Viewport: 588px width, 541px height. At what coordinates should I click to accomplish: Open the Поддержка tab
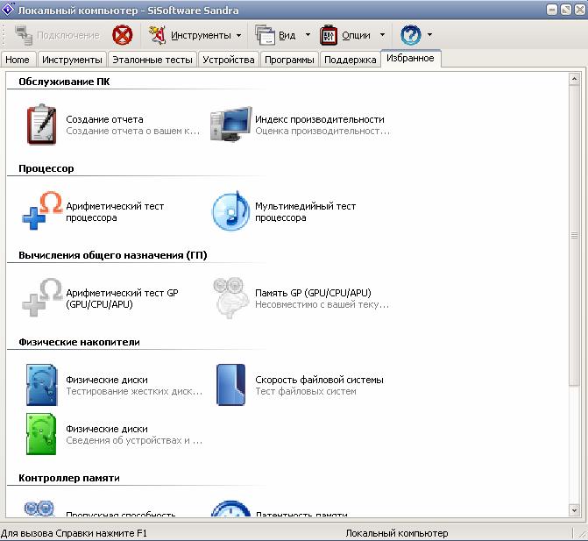350,60
